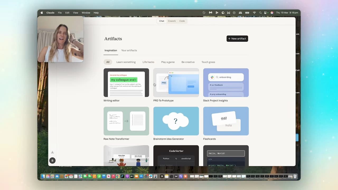Viewport: 338px width, 190px height.
Task: Open the Slack Project Insights thumbnail
Action: [226, 83]
